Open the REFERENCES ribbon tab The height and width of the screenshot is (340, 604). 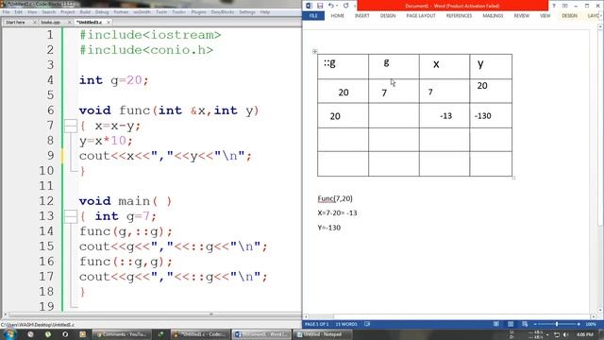point(459,16)
